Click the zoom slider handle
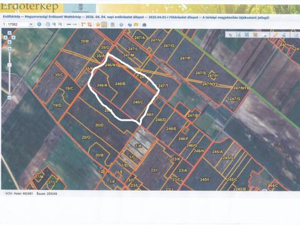300x225 pixels. coord(9,65)
